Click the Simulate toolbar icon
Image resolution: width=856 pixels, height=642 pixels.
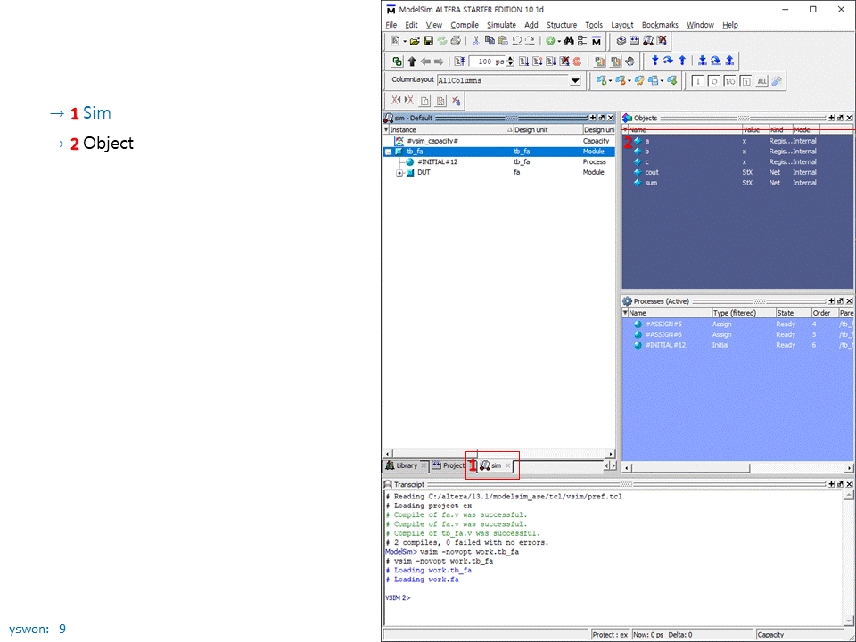[x=648, y=41]
